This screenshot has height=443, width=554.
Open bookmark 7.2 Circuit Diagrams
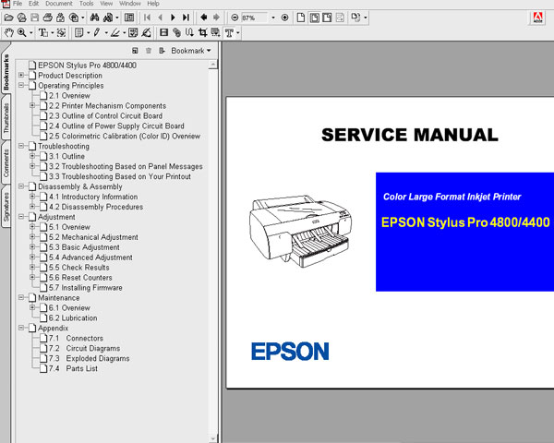[x=84, y=348]
